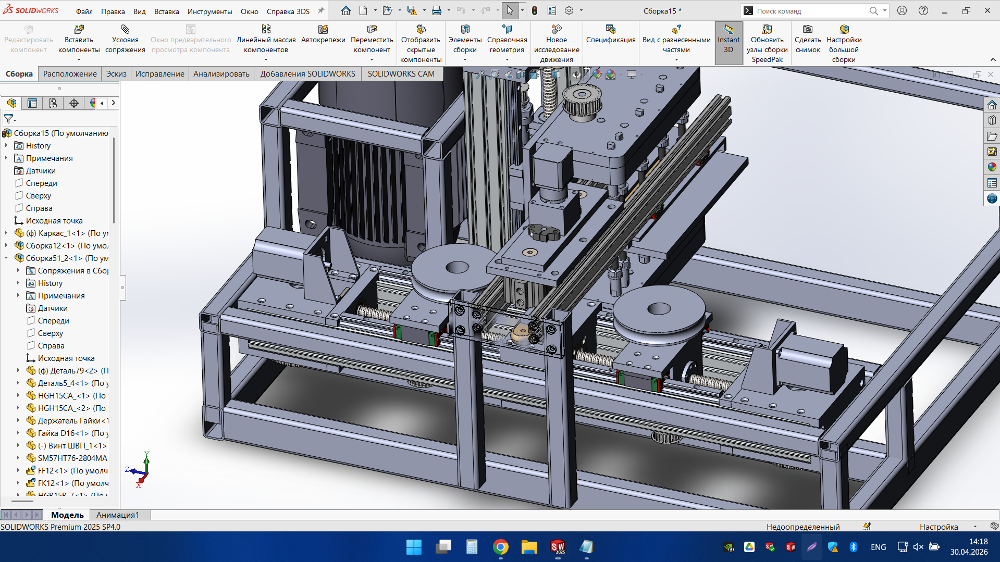Click Edit Appearance color ball icon
1000x562 pixels.
597,74
